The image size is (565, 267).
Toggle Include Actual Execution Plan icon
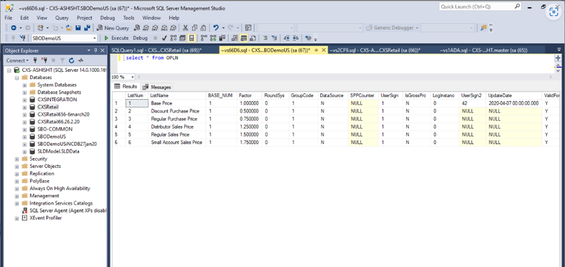click(x=204, y=38)
